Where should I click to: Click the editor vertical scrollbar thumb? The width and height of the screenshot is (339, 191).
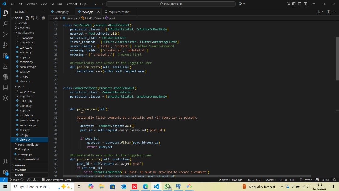[337, 59]
